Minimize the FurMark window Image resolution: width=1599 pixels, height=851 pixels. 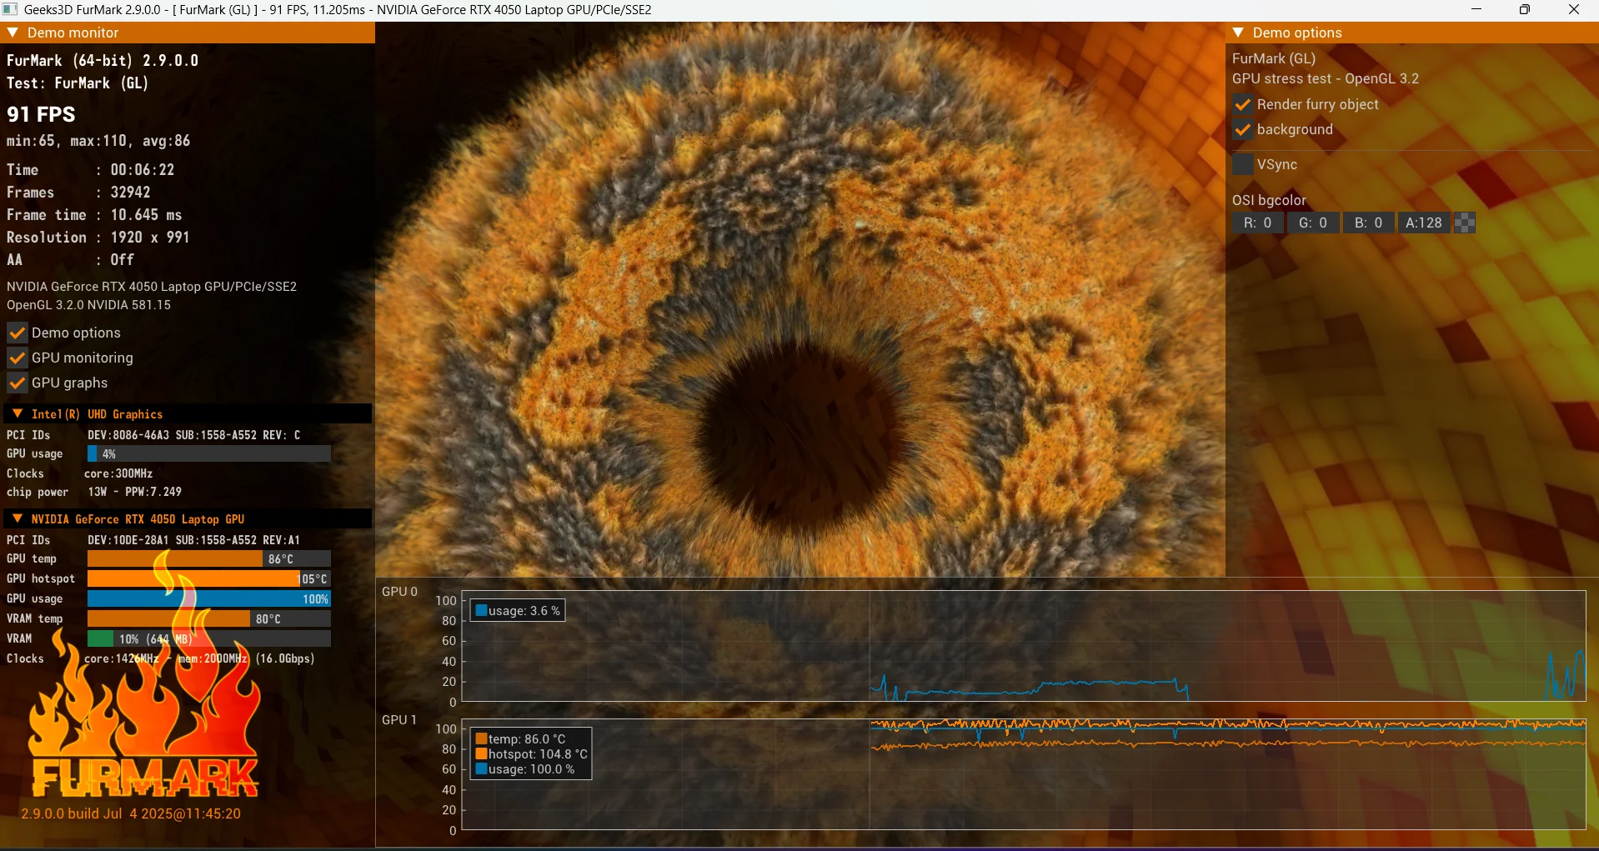click(1476, 10)
